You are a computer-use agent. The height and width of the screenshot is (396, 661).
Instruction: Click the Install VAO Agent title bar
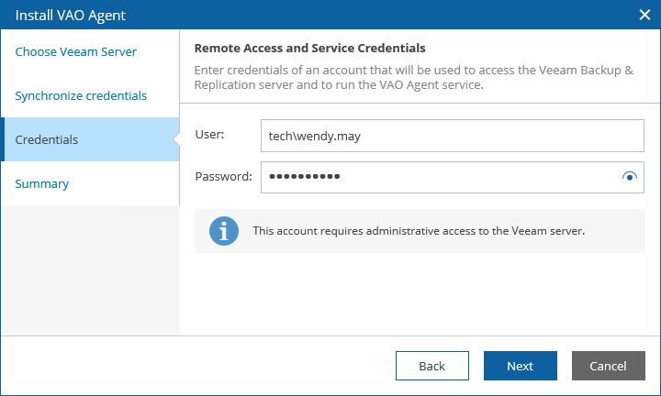click(275, 15)
